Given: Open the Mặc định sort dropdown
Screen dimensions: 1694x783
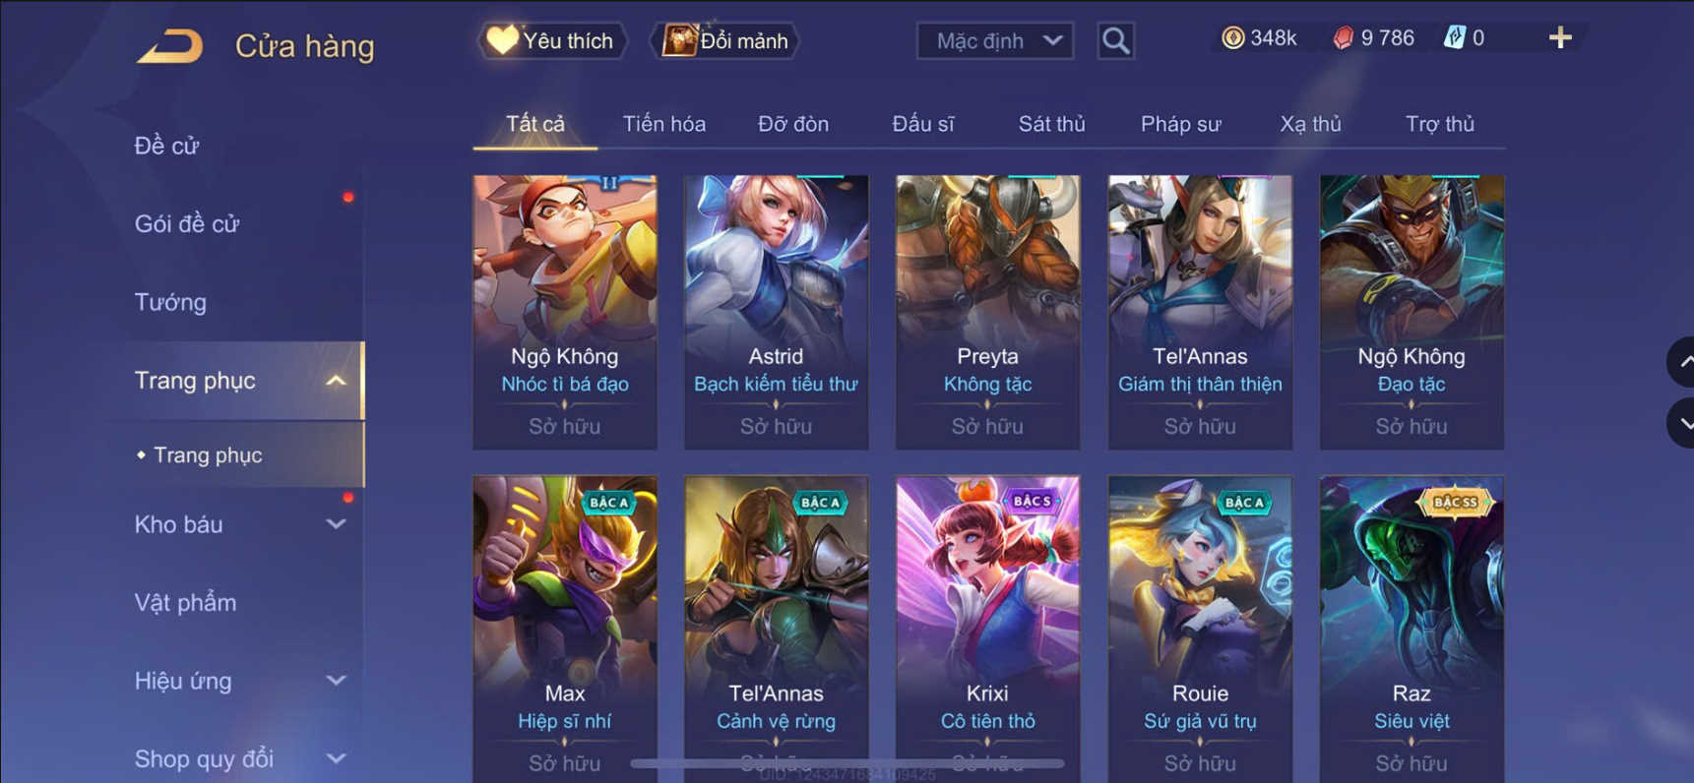Looking at the screenshot, I should [995, 41].
